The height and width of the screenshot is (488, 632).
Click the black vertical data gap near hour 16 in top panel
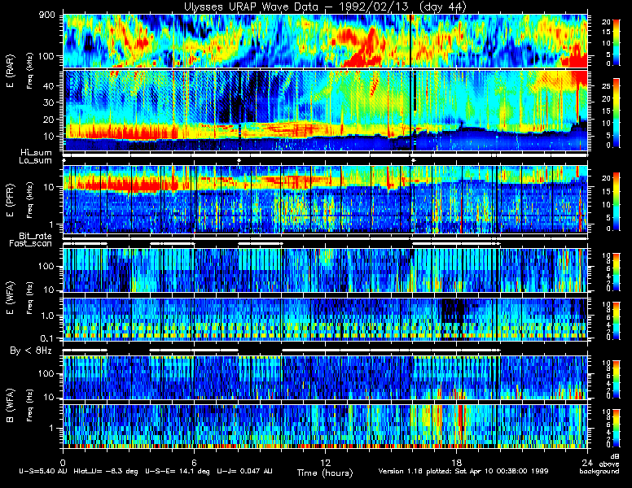(410, 41)
